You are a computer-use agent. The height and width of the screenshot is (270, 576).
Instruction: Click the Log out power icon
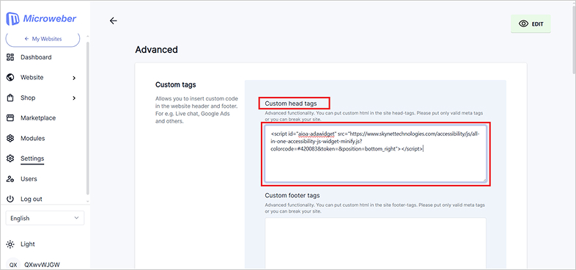[x=10, y=199]
